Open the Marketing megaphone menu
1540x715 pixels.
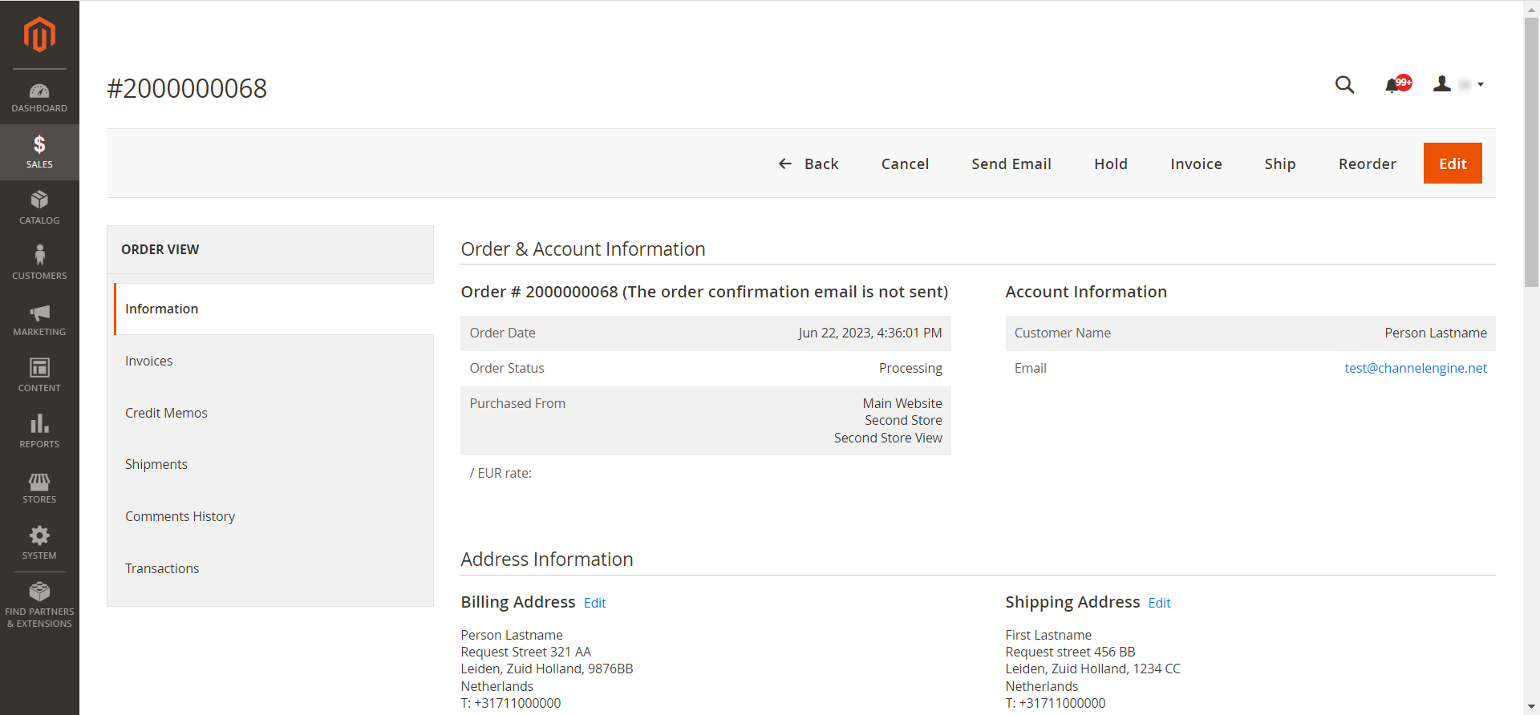pyautogui.click(x=39, y=319)
